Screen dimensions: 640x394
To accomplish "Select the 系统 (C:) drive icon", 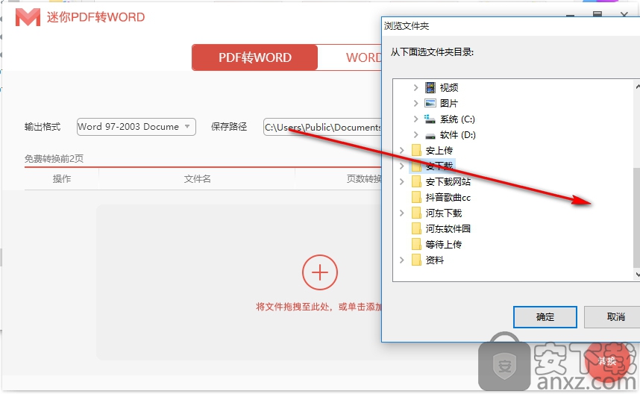I will pos(430,119).
